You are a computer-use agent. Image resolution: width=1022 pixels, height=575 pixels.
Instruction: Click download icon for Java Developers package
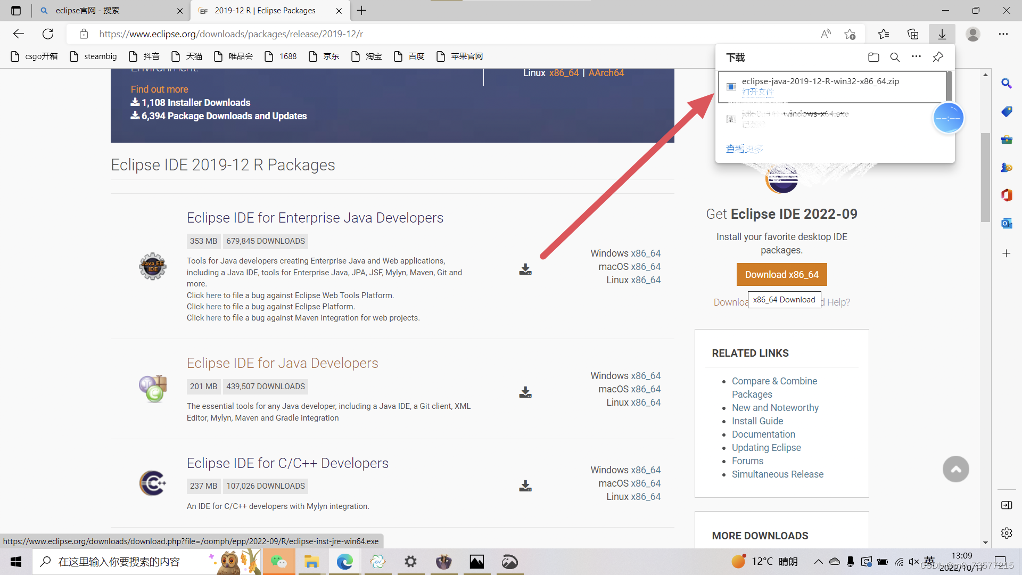525,392
